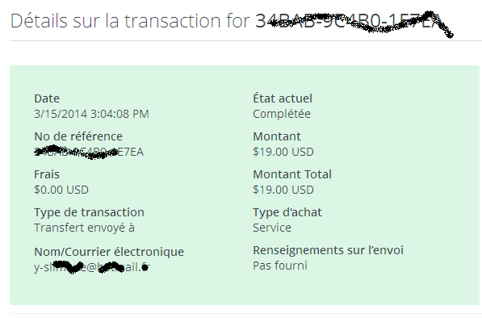
Task: Click the Nom/Courrier électronique label
Action: coord(109,252)
